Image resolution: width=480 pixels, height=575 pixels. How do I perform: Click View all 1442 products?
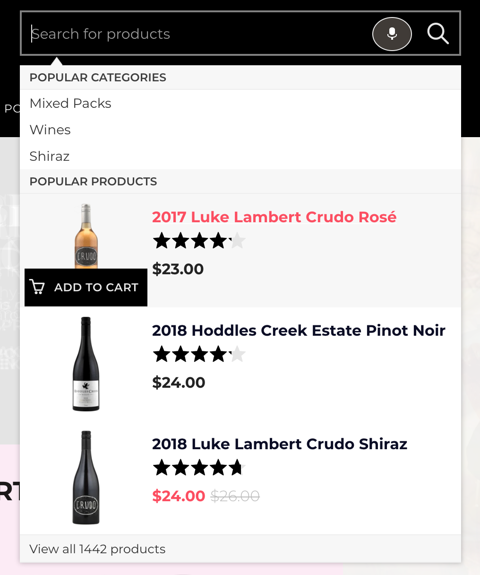[97, 549]
